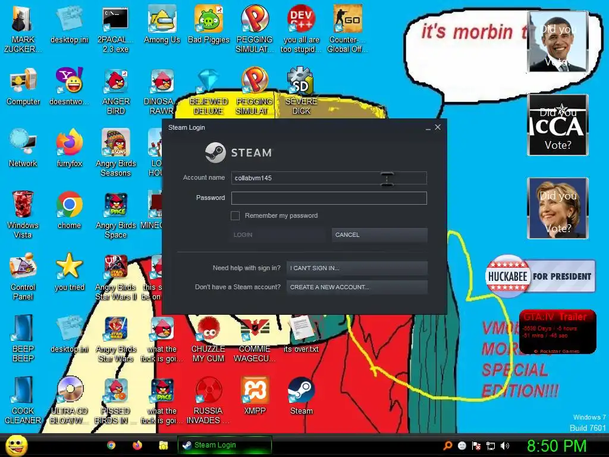Select the COCK CLEANER desktop icon

point(23,401)
